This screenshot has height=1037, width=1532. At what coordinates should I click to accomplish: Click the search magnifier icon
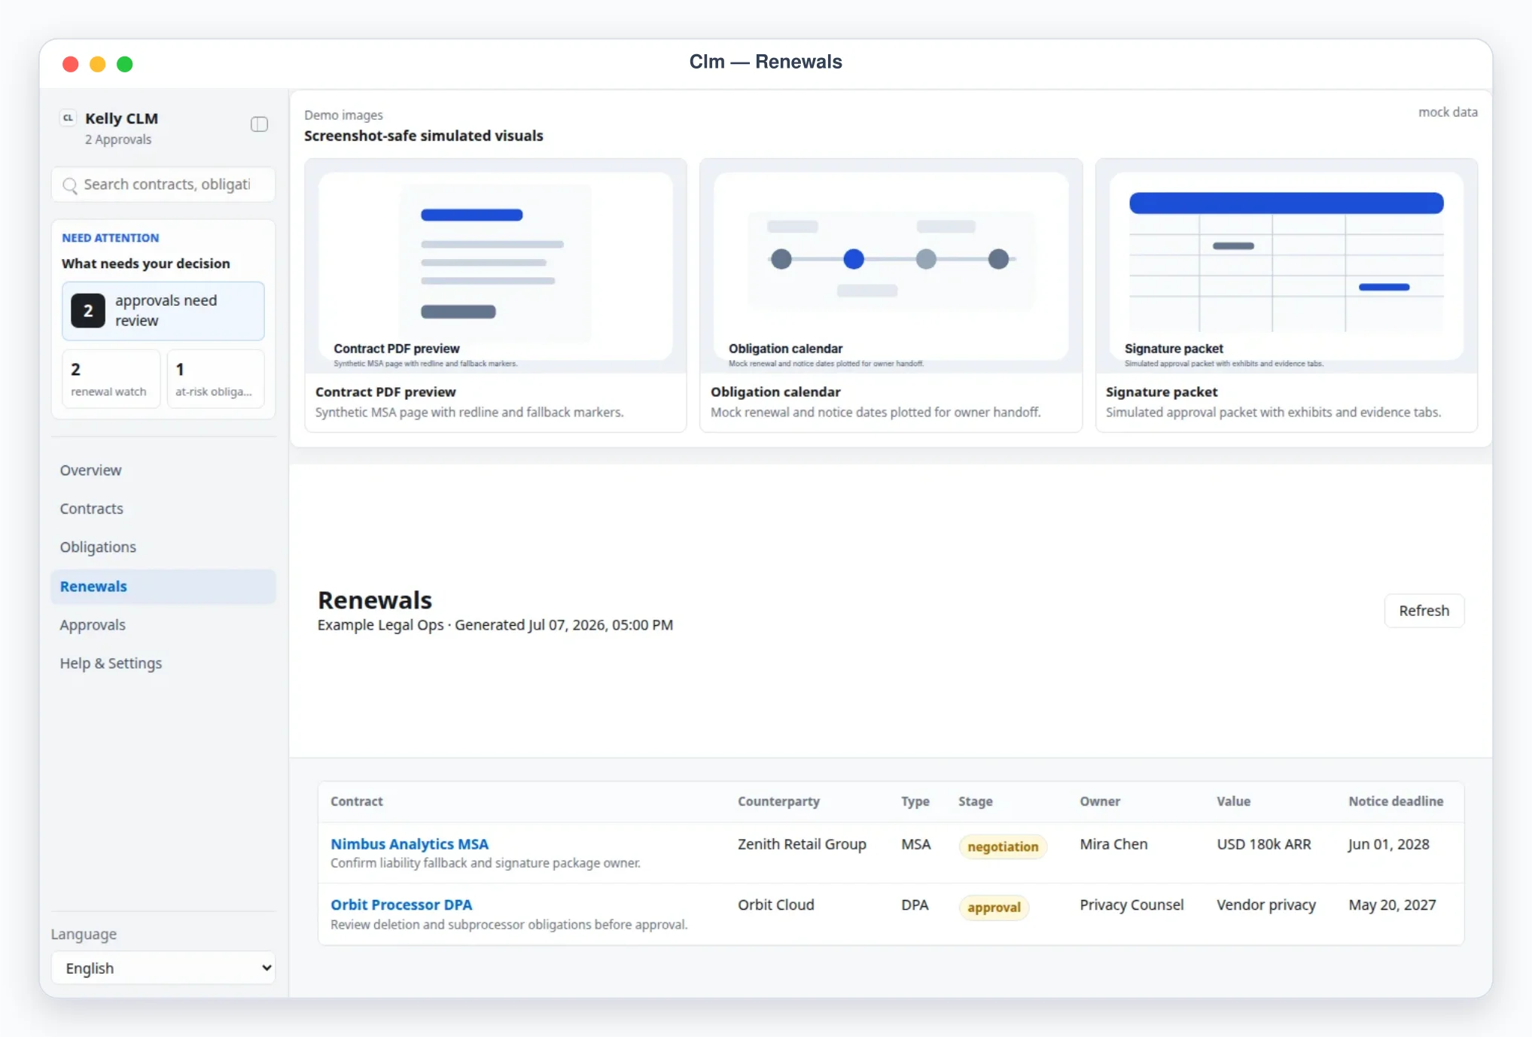click(70, 185)
